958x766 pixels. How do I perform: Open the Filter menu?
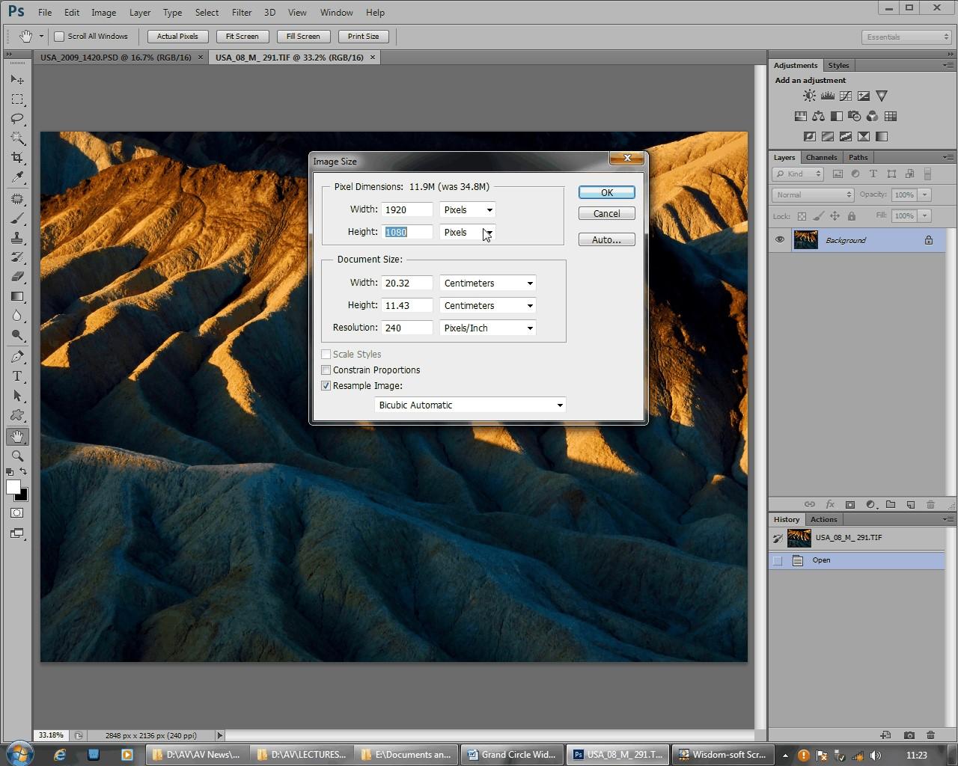[x=241, y=12]
